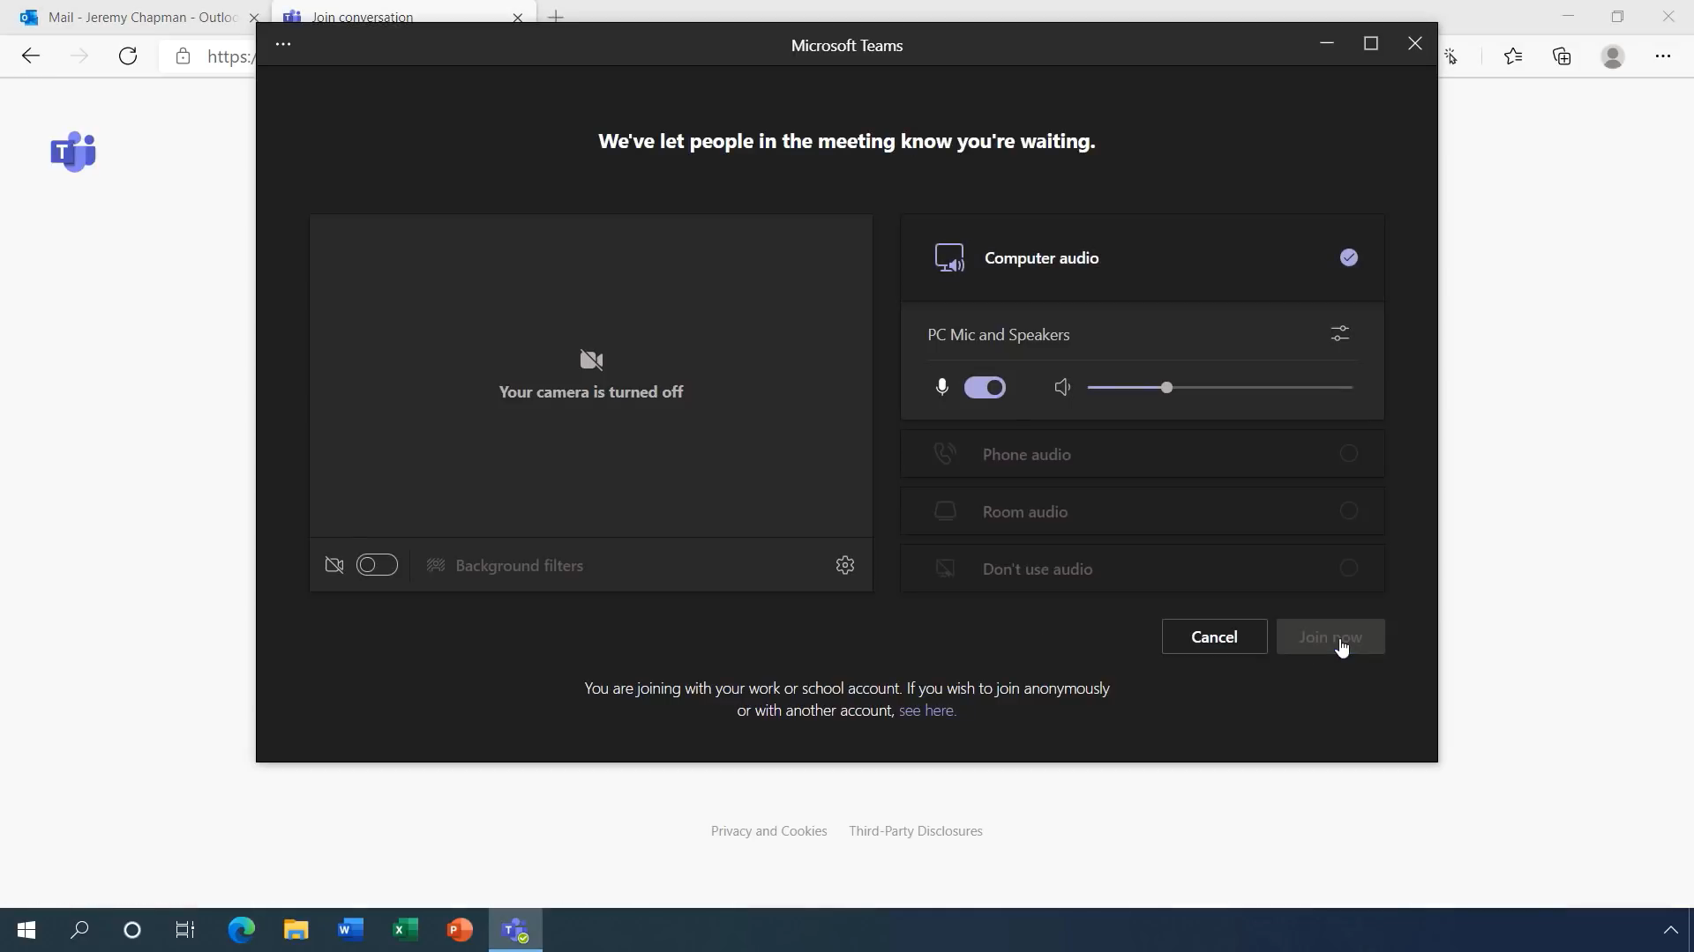Select the Don't use audio radio button
Viewport: 1694px width, 952px height.
(x=1348, y=568)
